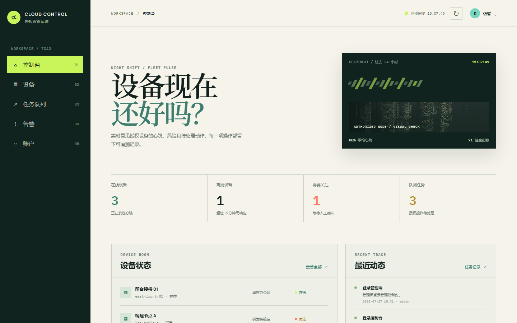517x323 pixels.
Task: Open 设备 from the sidebar navigation
Action: click(x=45, y=84)
